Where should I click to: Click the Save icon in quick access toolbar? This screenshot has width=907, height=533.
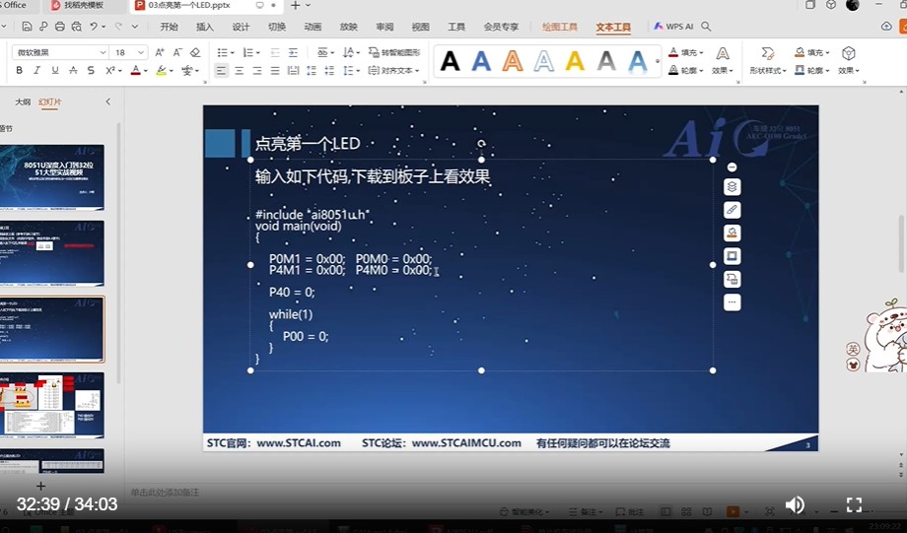pyautogui.click(x=27, y=27)
